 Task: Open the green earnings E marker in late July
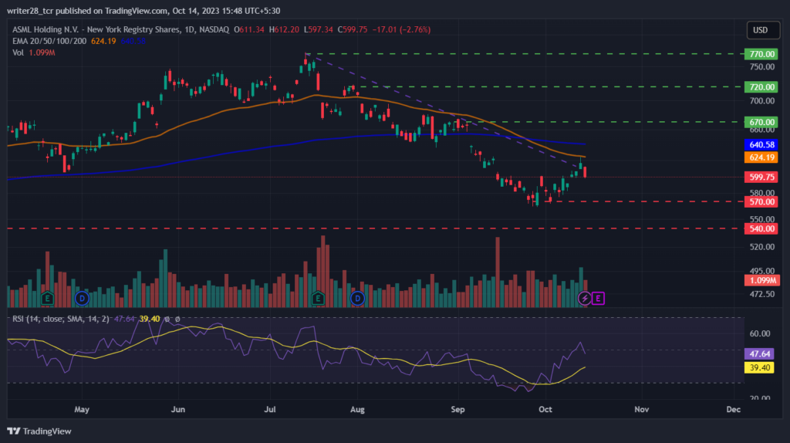pyautogui.click(x=318, y=299)
